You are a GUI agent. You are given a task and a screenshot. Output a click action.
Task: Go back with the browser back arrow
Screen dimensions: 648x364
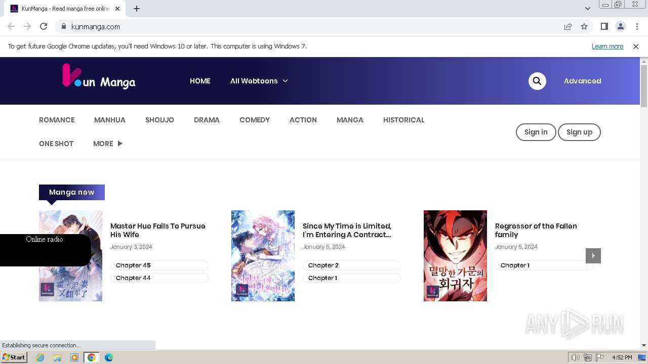click(11, 26)
